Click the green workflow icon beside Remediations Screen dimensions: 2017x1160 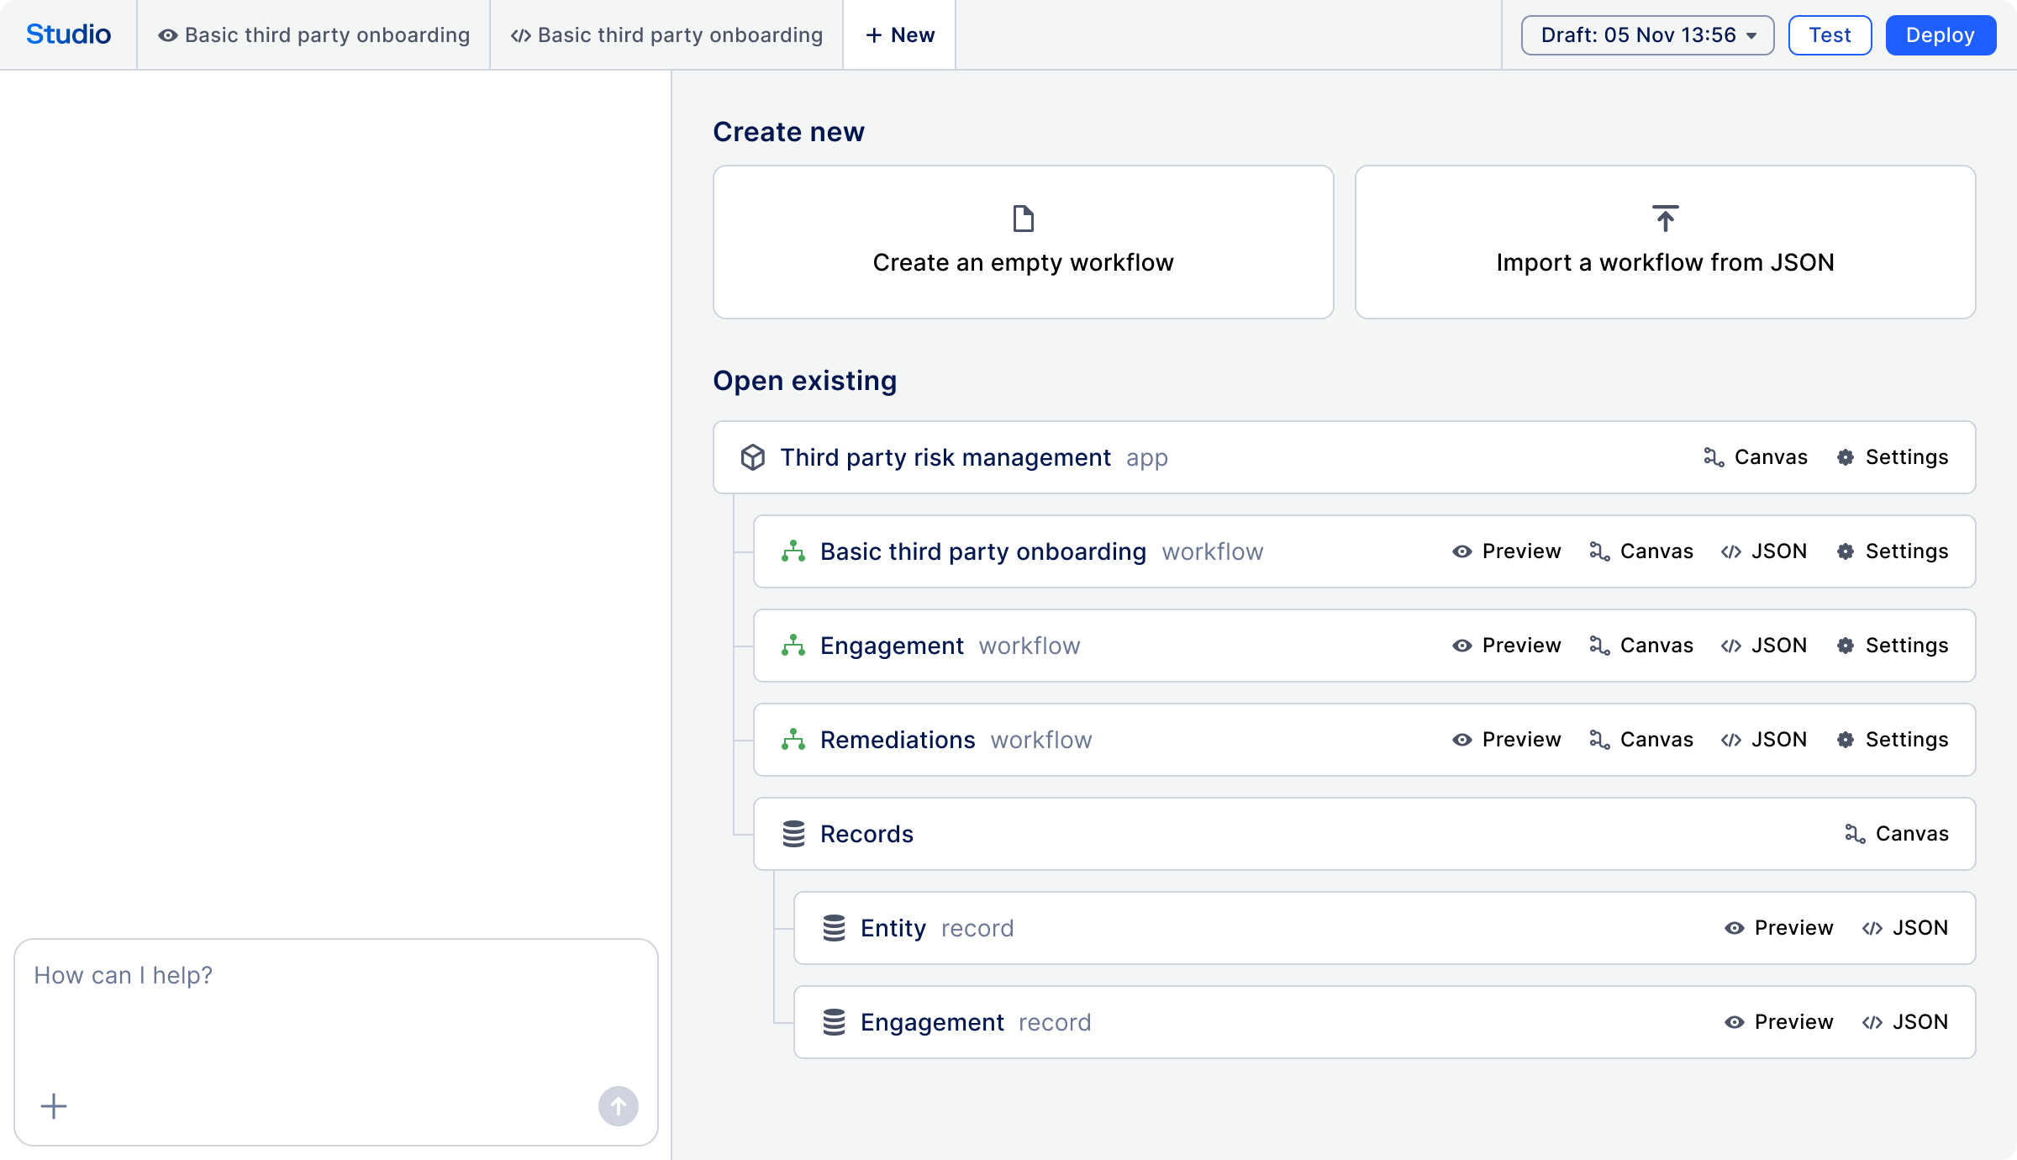pyautogui.click(x=793, y=740)
